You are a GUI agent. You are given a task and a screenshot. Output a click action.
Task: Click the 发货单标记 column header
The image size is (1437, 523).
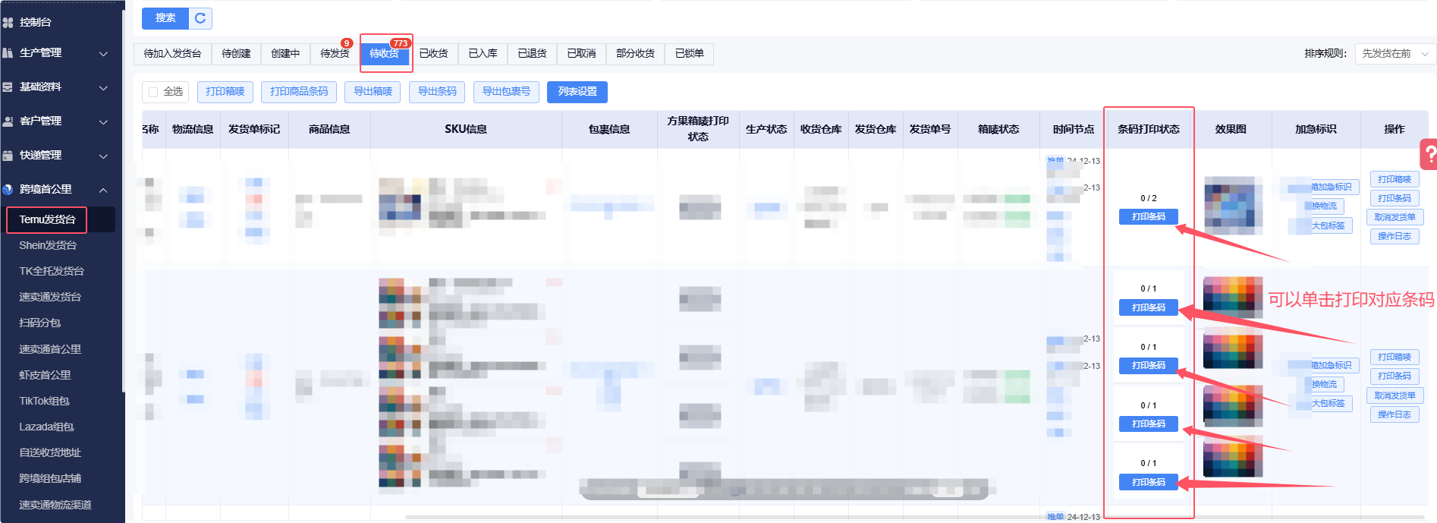[x=254, y=130]
